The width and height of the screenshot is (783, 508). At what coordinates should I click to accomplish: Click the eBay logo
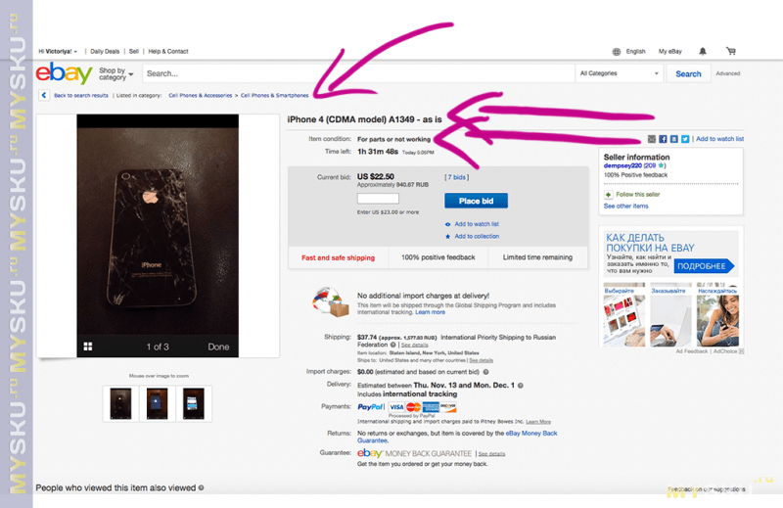click(64, 73)
